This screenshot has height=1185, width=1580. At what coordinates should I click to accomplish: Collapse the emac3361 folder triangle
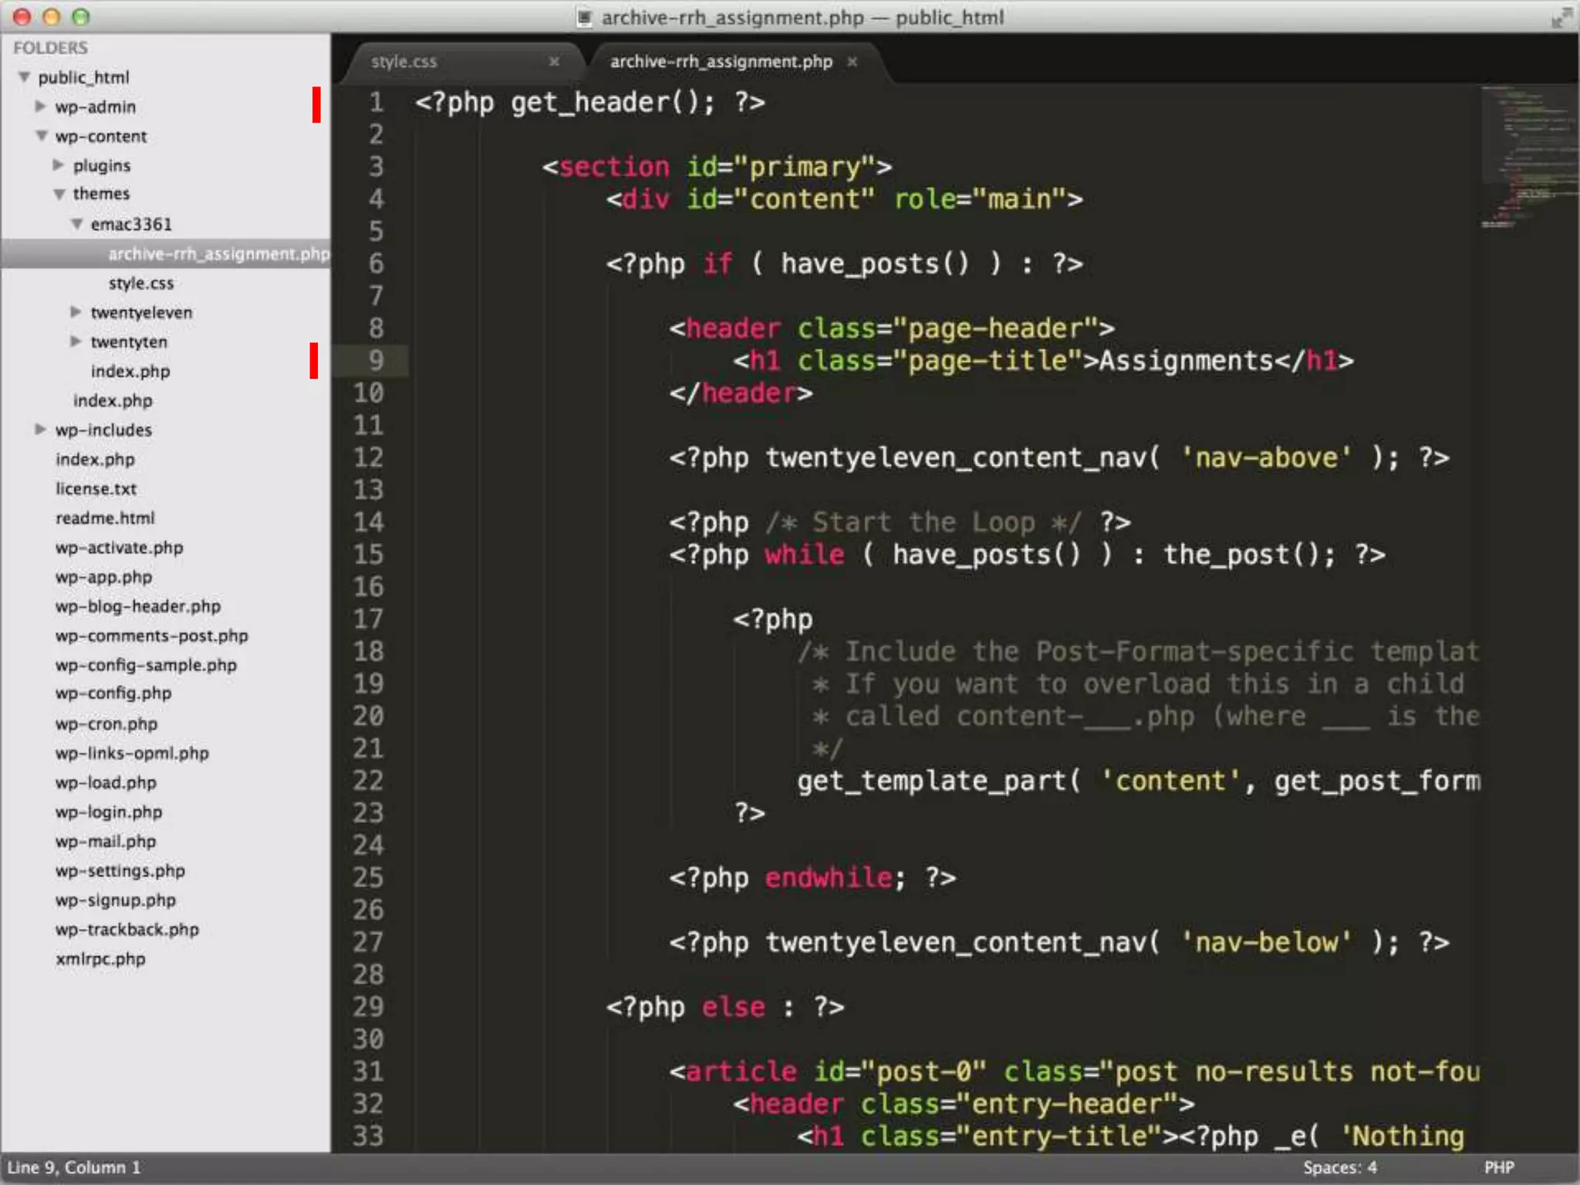(76, 224)
